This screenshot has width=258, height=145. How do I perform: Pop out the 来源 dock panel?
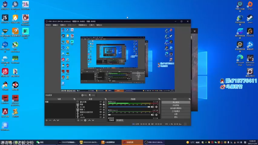coord(106,99)
